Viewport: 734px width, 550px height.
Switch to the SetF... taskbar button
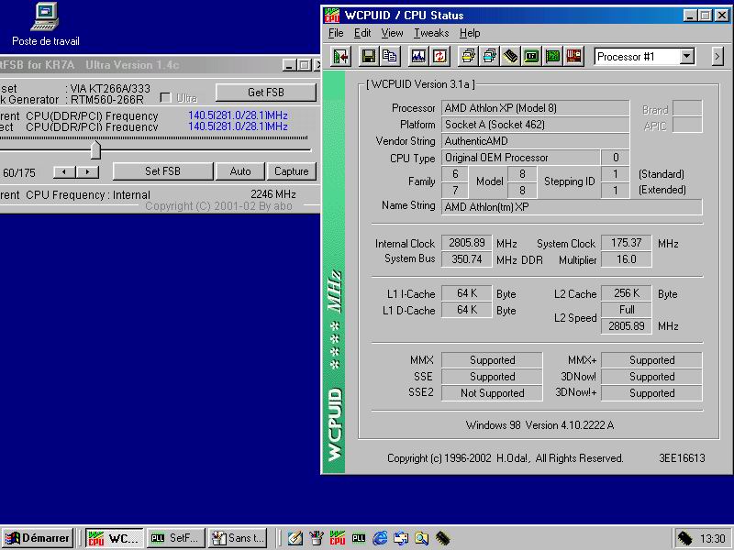[x=175, y=538]
